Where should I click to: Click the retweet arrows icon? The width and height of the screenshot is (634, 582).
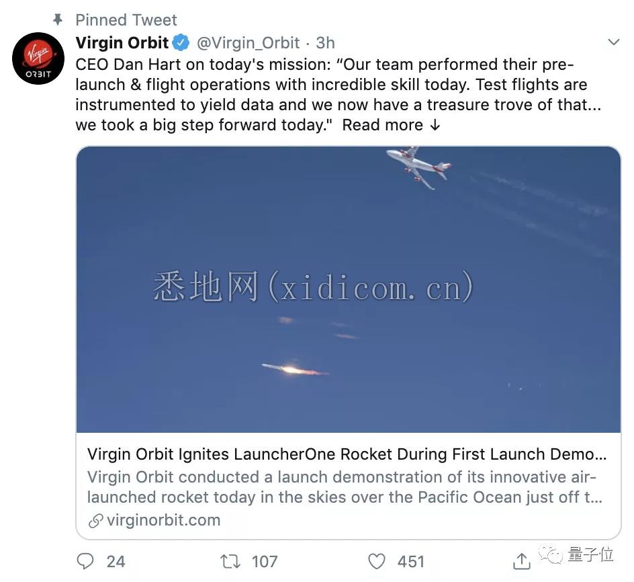point(230,561)
